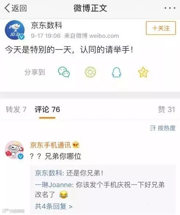The image size is (180, 215).
Task: Tap the 京东数科 reply 还是你兄弟
Action: [69, 173]
